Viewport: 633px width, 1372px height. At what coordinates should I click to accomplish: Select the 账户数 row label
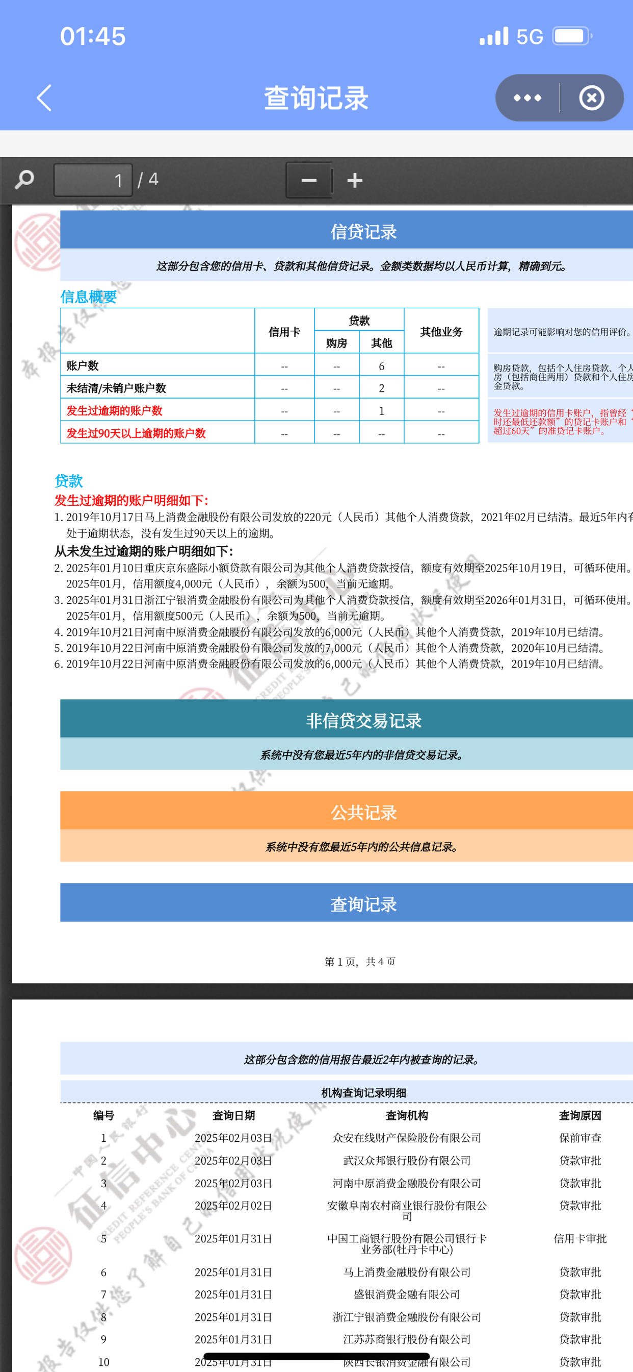click(83, 366)
